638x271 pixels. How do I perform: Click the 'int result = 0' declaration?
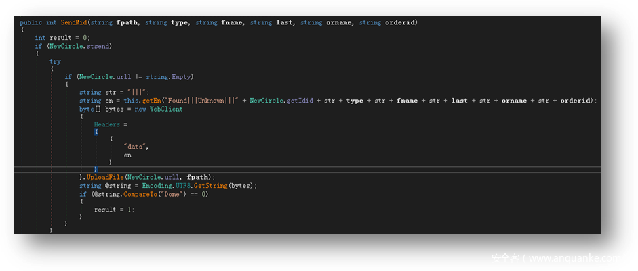[62, 38]
